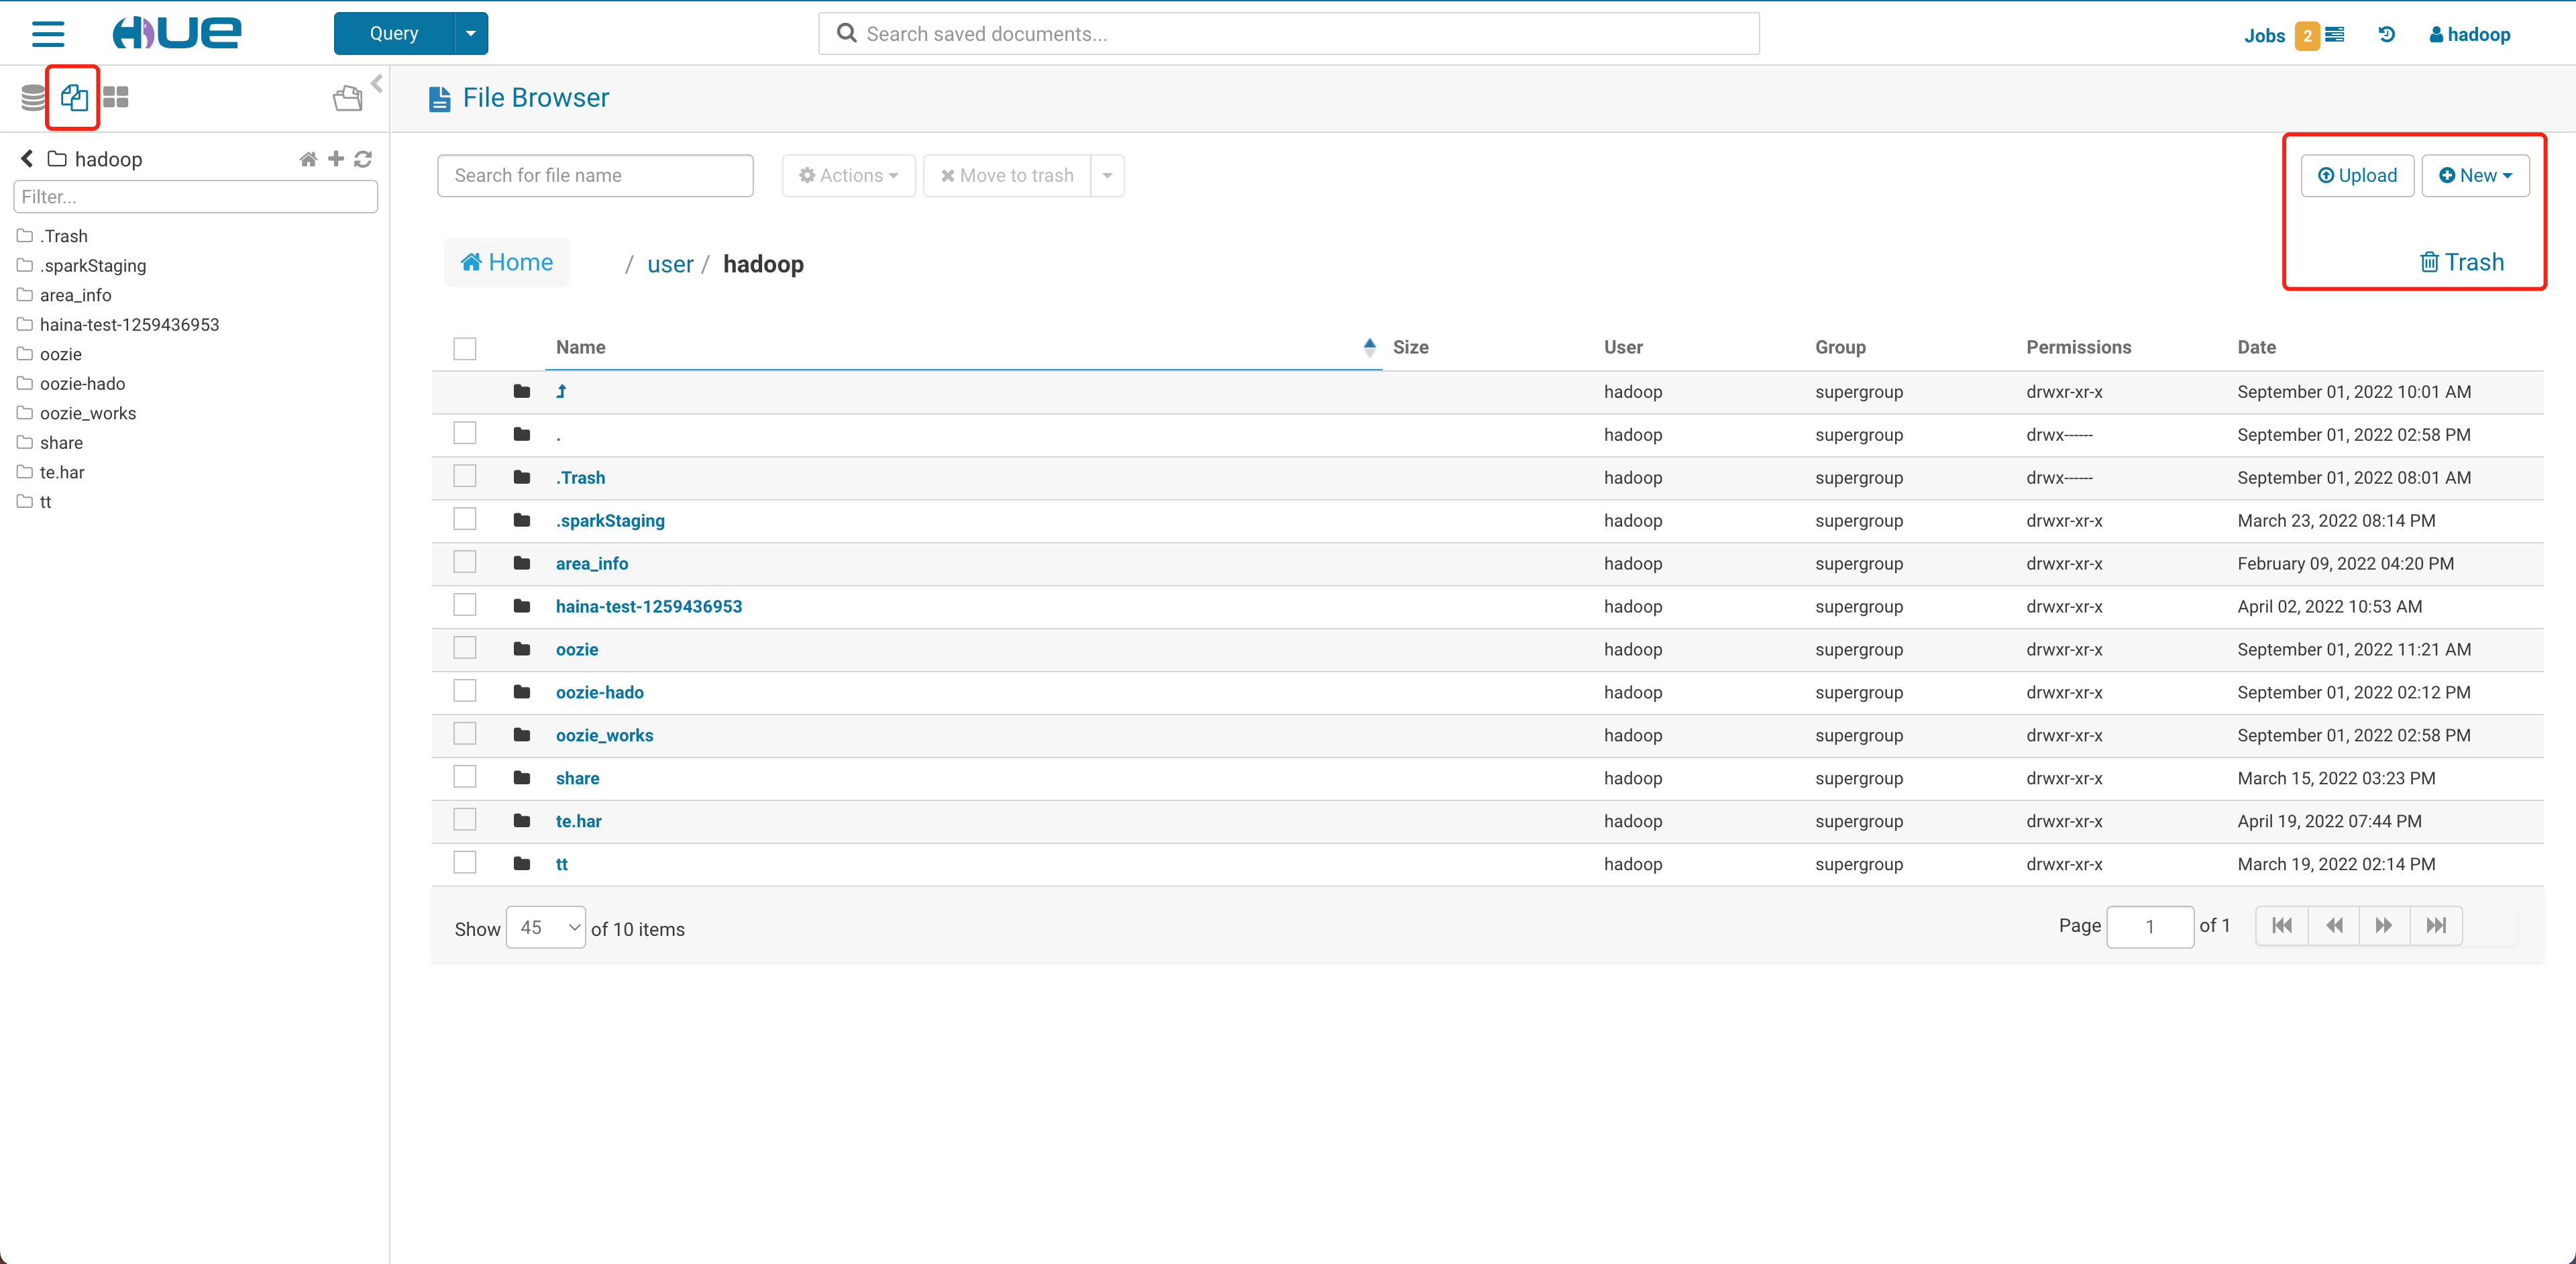
Task: Open the area_info folder in table
Action: 592,564
